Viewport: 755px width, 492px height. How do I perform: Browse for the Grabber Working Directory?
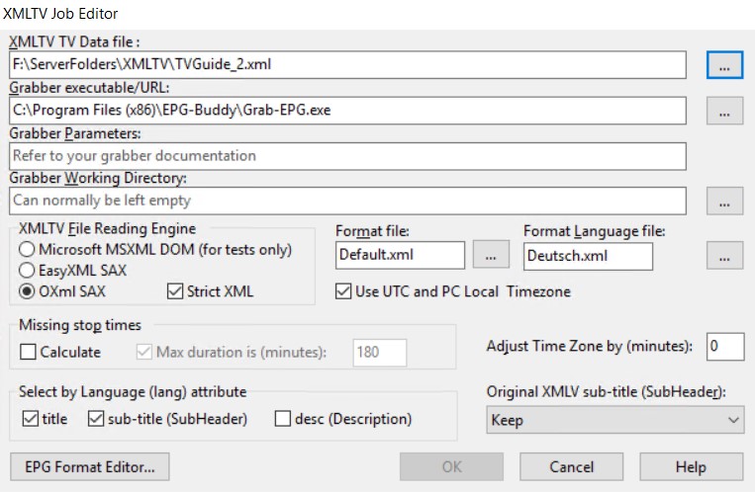(x=724, y=201)
